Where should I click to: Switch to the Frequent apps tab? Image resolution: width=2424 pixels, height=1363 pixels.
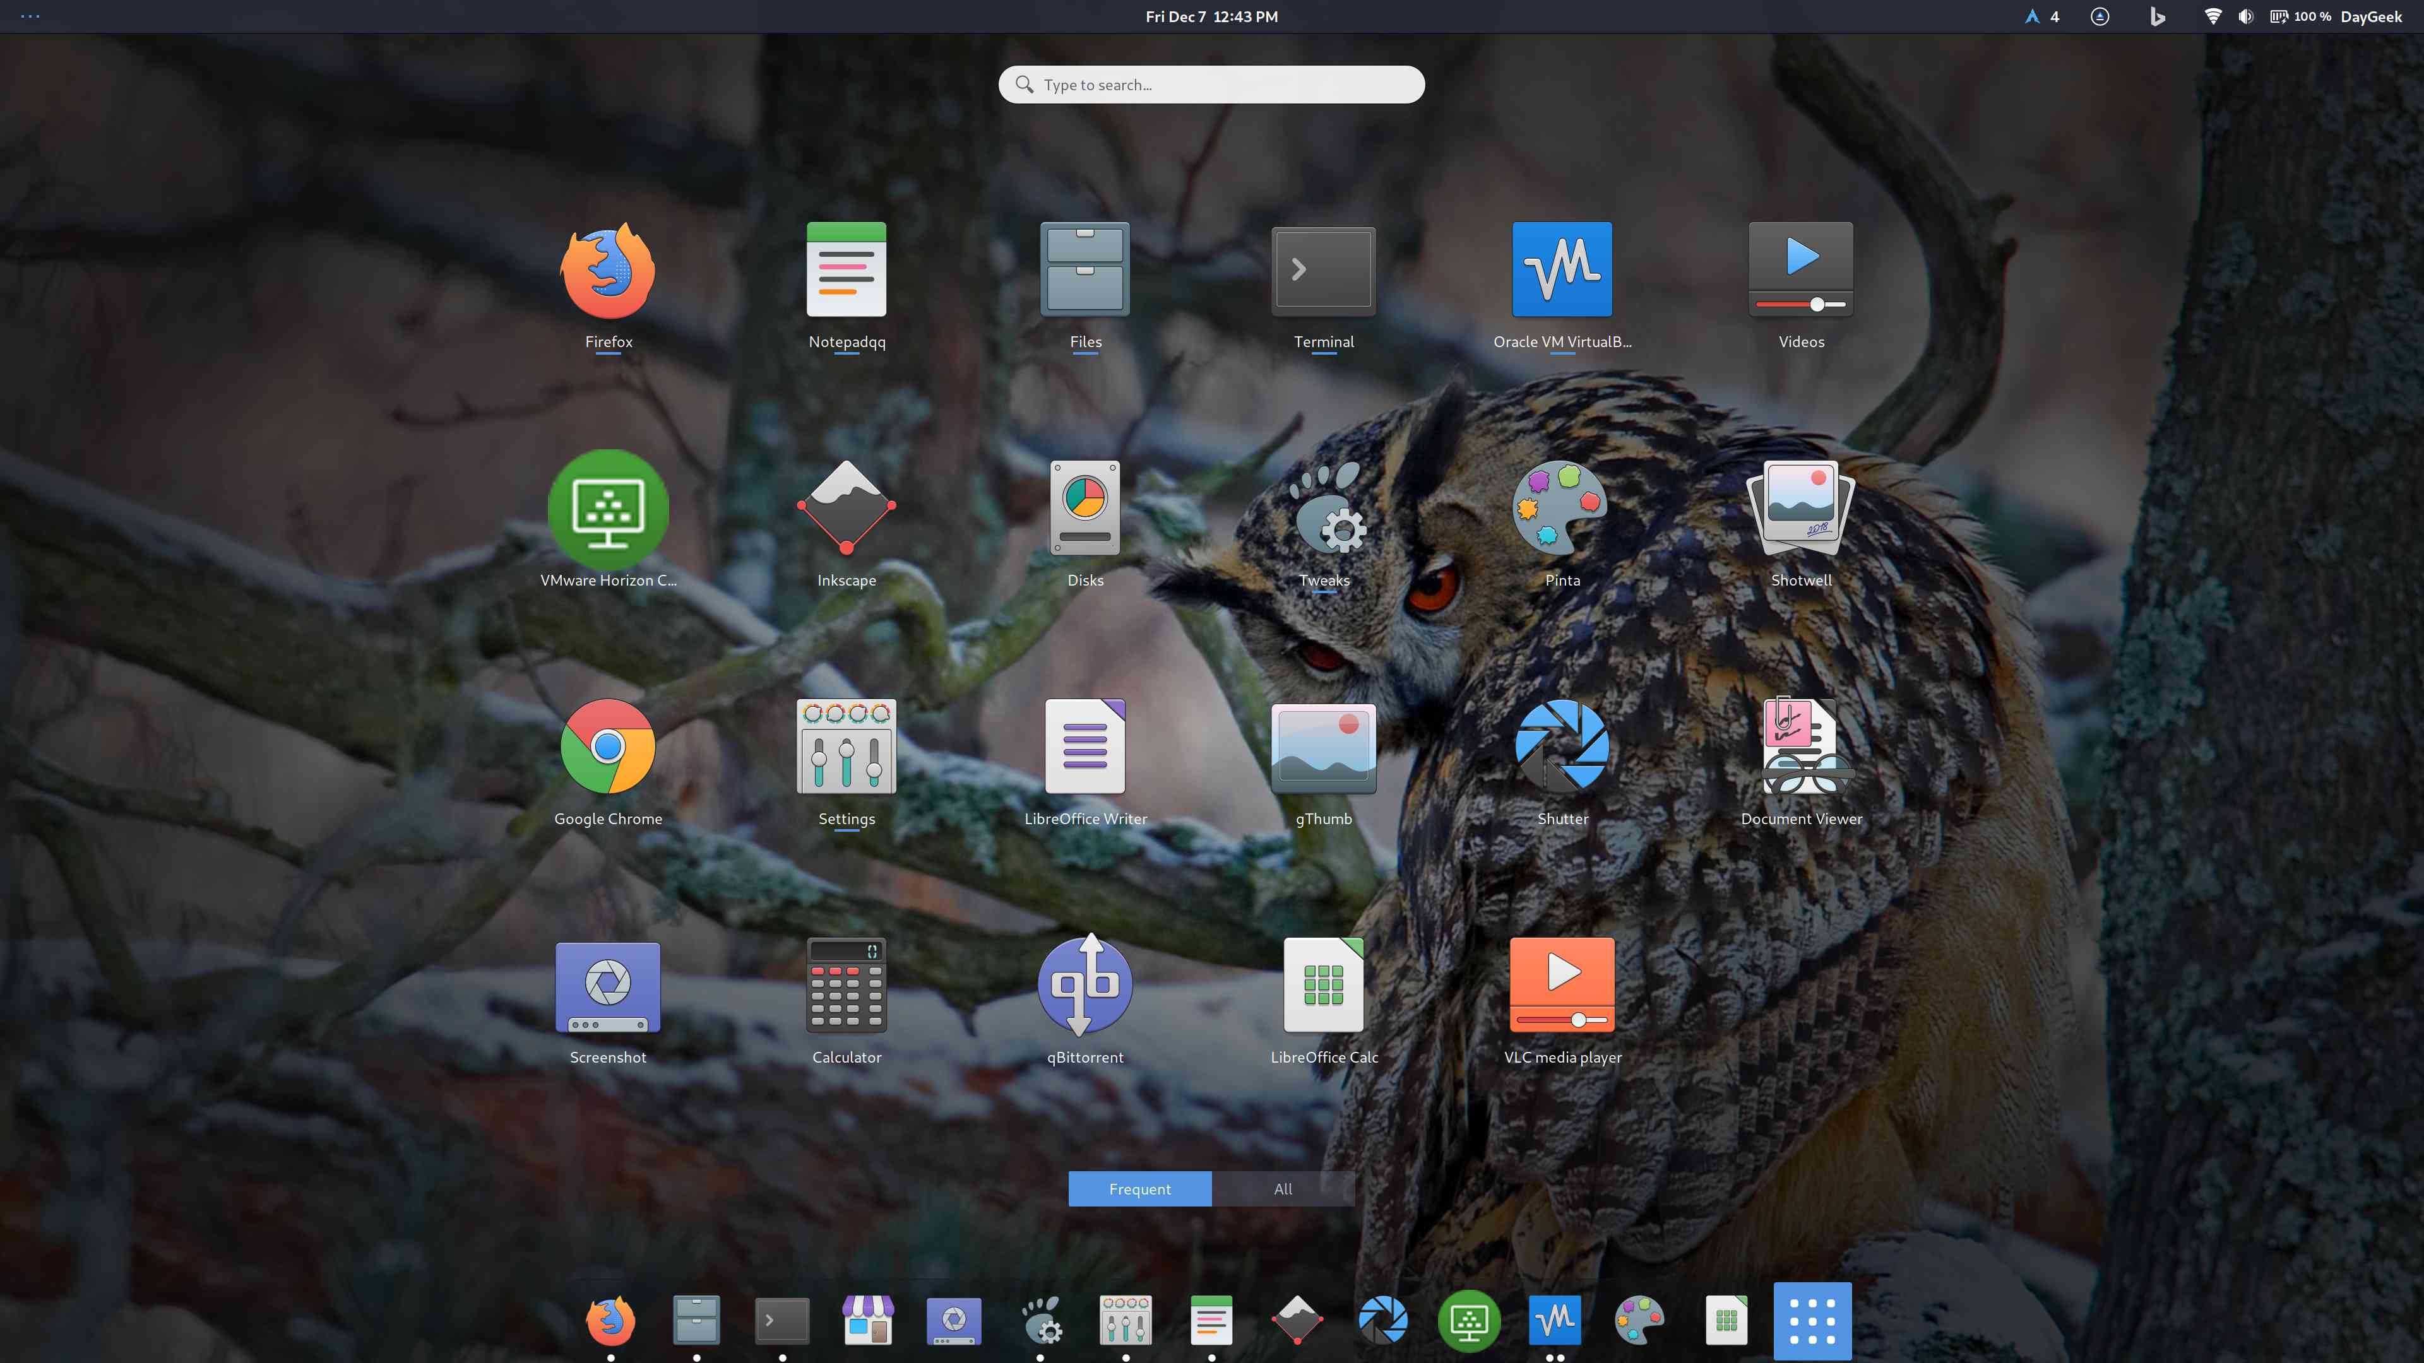(1139, 1189)
